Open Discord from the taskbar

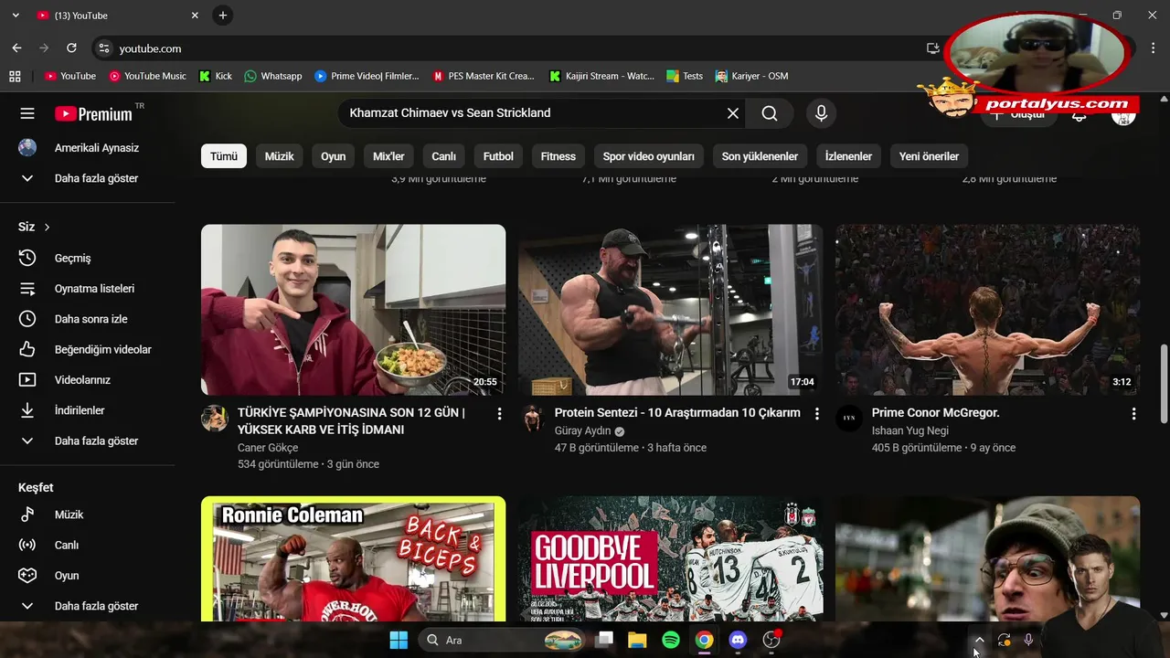pyautogui.click(x=738, y=640)
